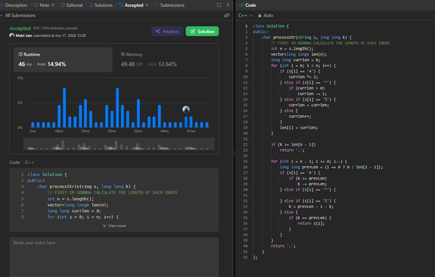Click 'vector<long long> len(n);' in editor
The height and width of the screenshot is (277, 435).
299,54
